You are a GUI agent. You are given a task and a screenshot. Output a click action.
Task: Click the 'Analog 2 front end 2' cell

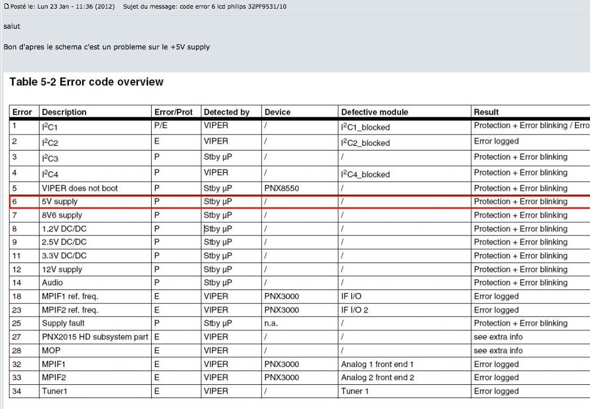tap(377, 377)
